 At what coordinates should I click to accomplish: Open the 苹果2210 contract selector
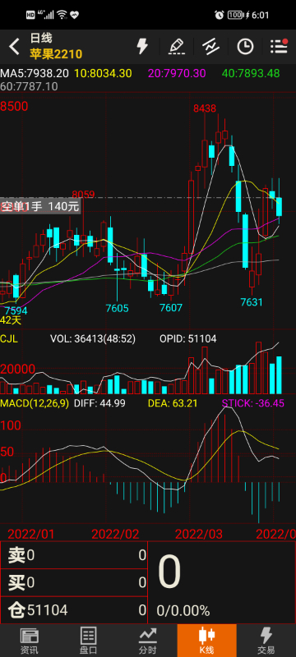pyautogui.click(x=56, y=53)
